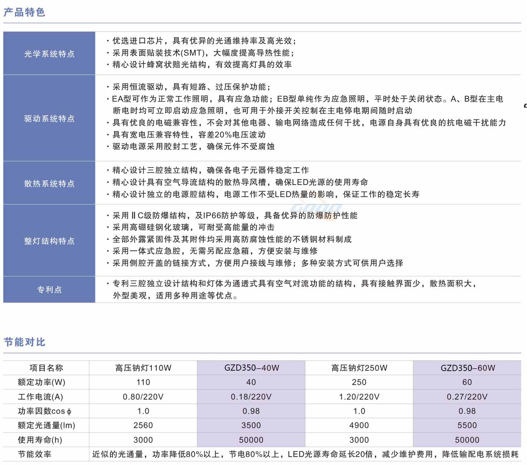Select the 驱动系统特点 row header
The width and height of the screenshot is (527, 465).
[x=49, y=118]
